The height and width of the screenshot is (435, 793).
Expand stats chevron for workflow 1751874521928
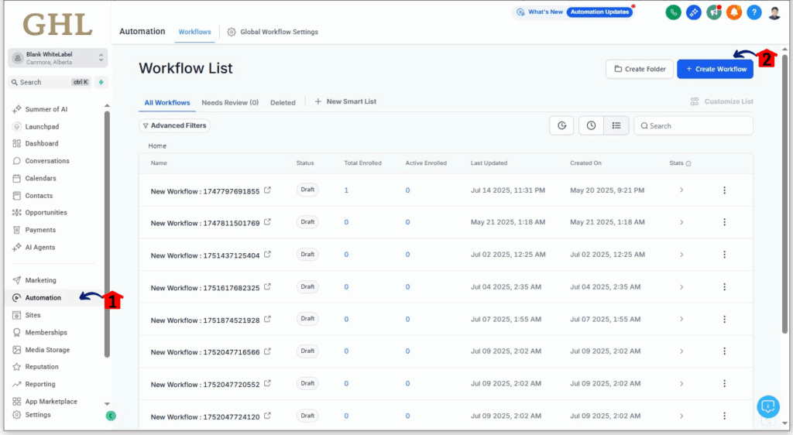[681, 319]
